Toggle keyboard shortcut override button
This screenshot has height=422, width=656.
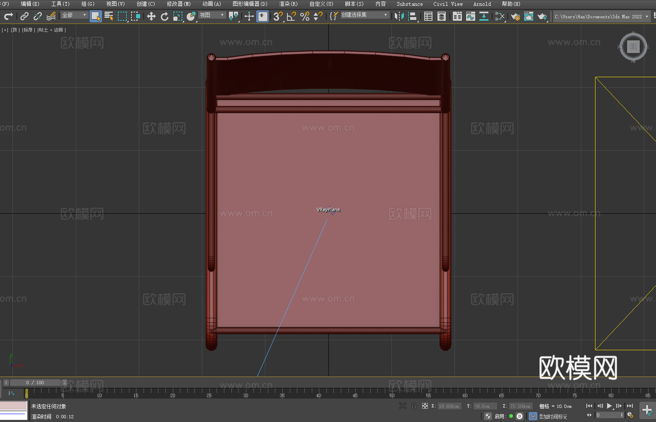point(262,16)
